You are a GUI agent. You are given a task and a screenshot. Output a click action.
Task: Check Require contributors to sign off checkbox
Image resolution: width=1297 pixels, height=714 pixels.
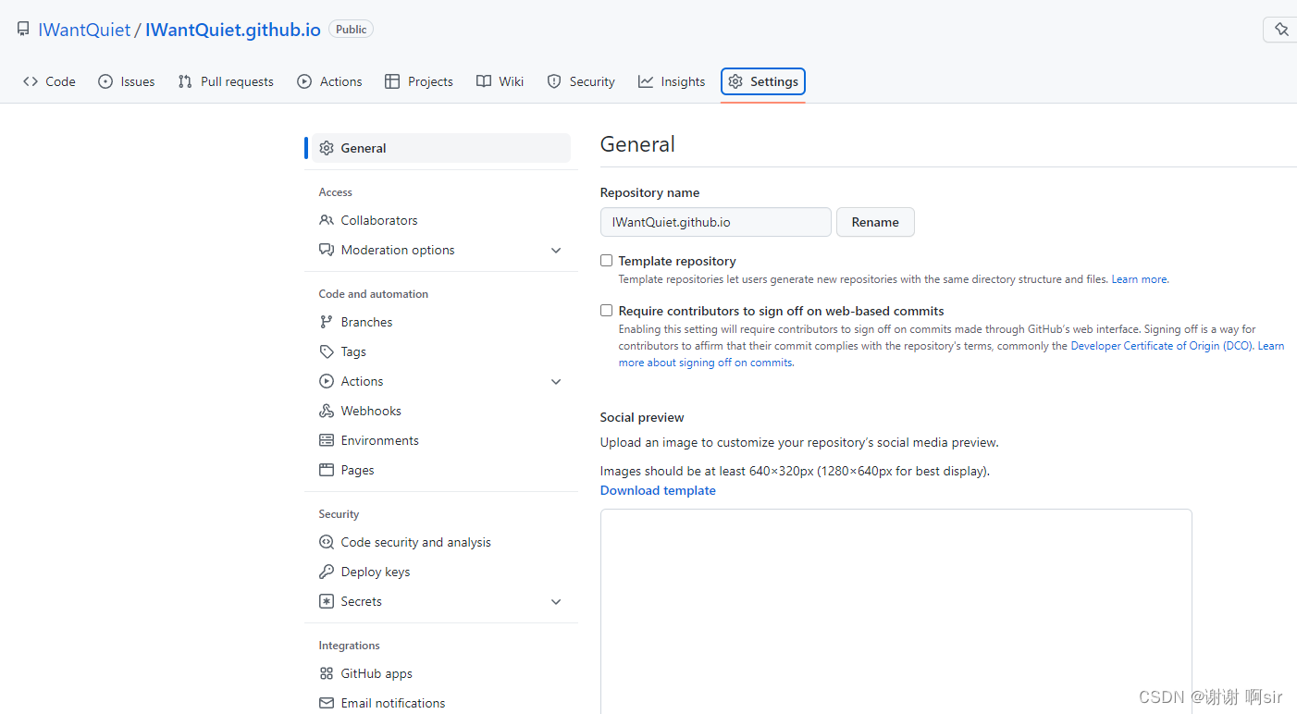607,311
